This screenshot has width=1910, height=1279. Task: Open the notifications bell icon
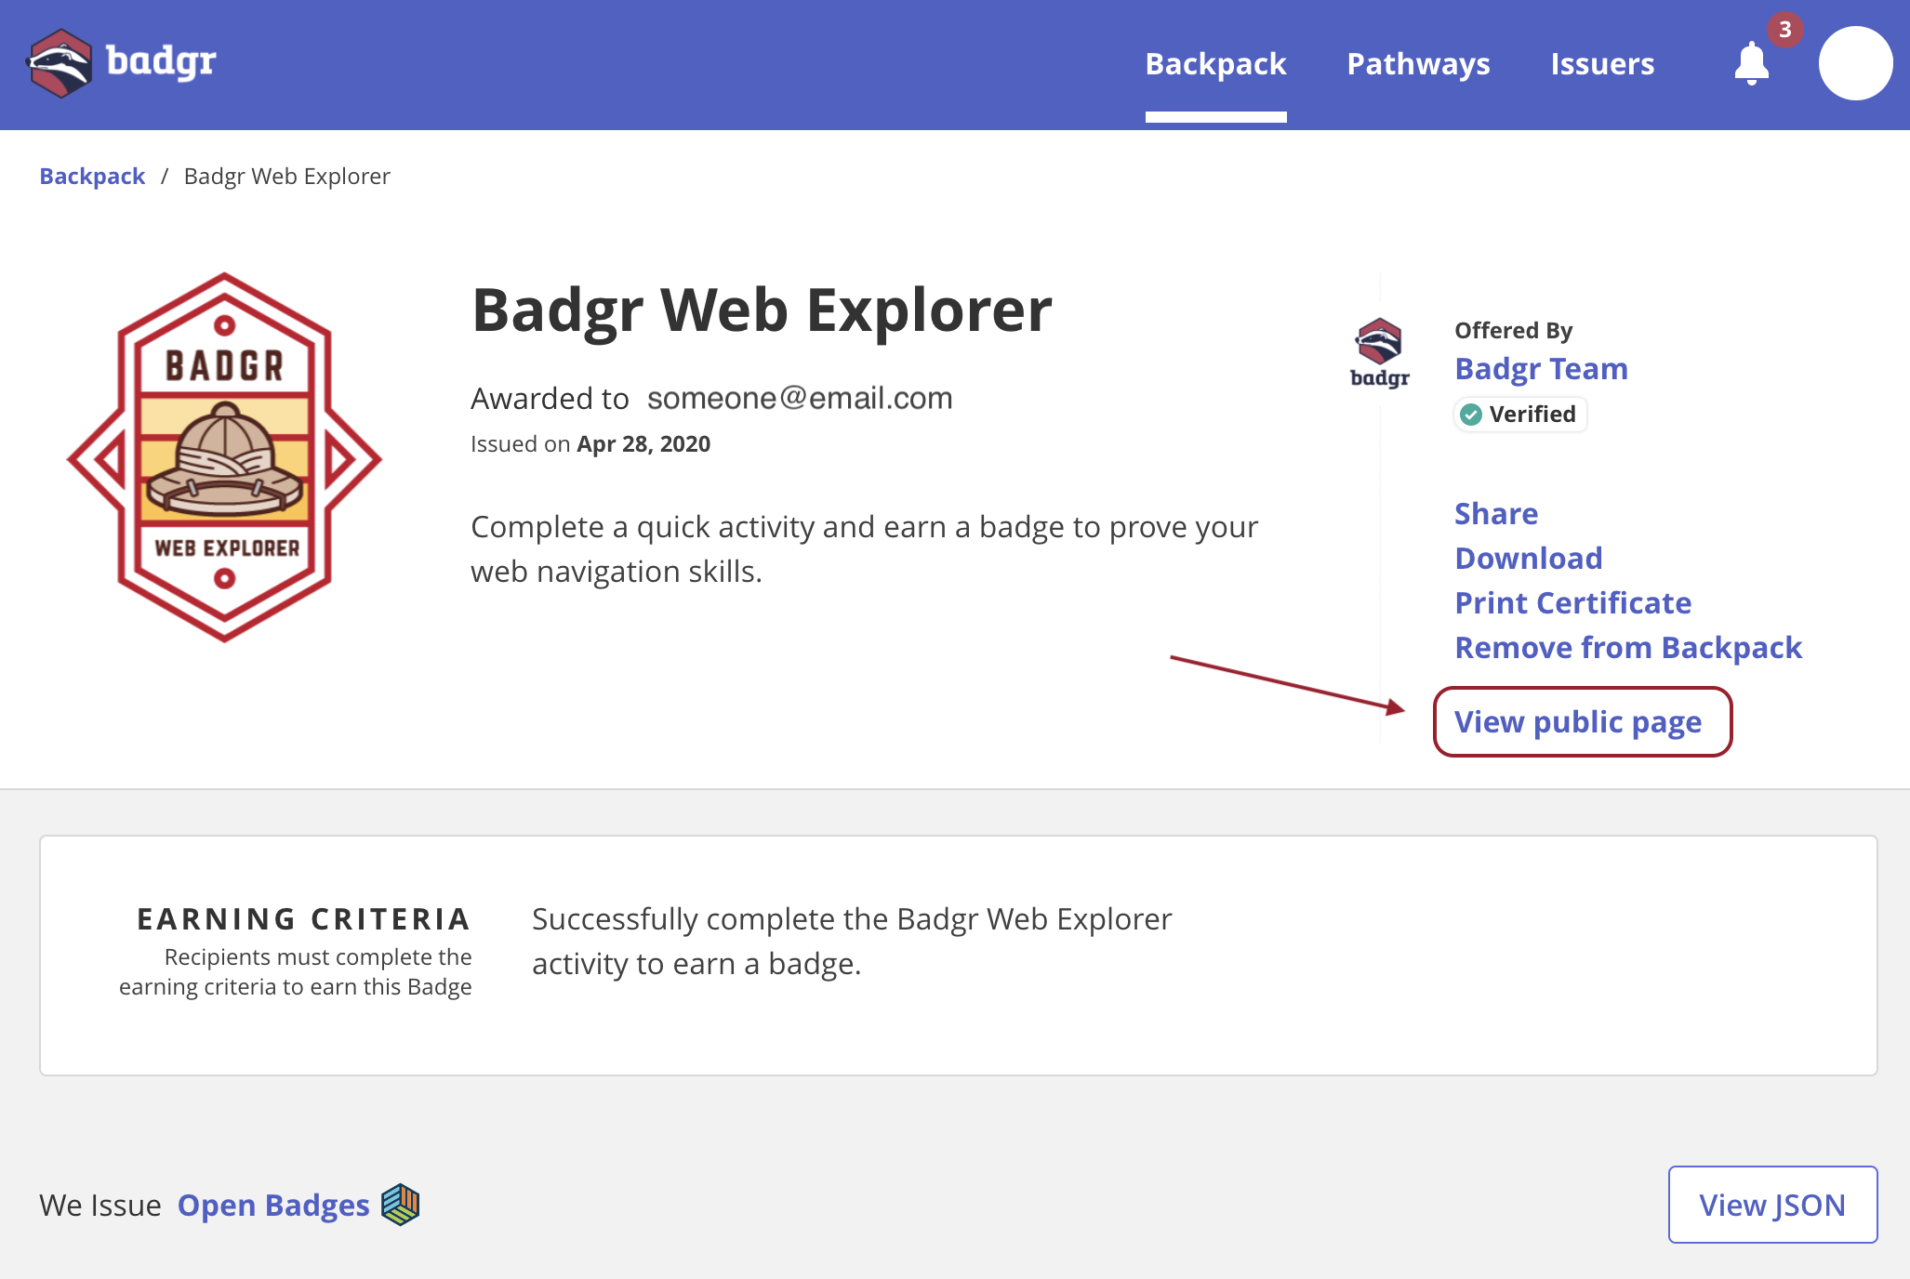[x=1751, y=64]
